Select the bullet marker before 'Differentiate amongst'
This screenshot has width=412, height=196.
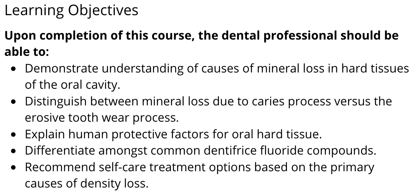[x=14, y=152]
